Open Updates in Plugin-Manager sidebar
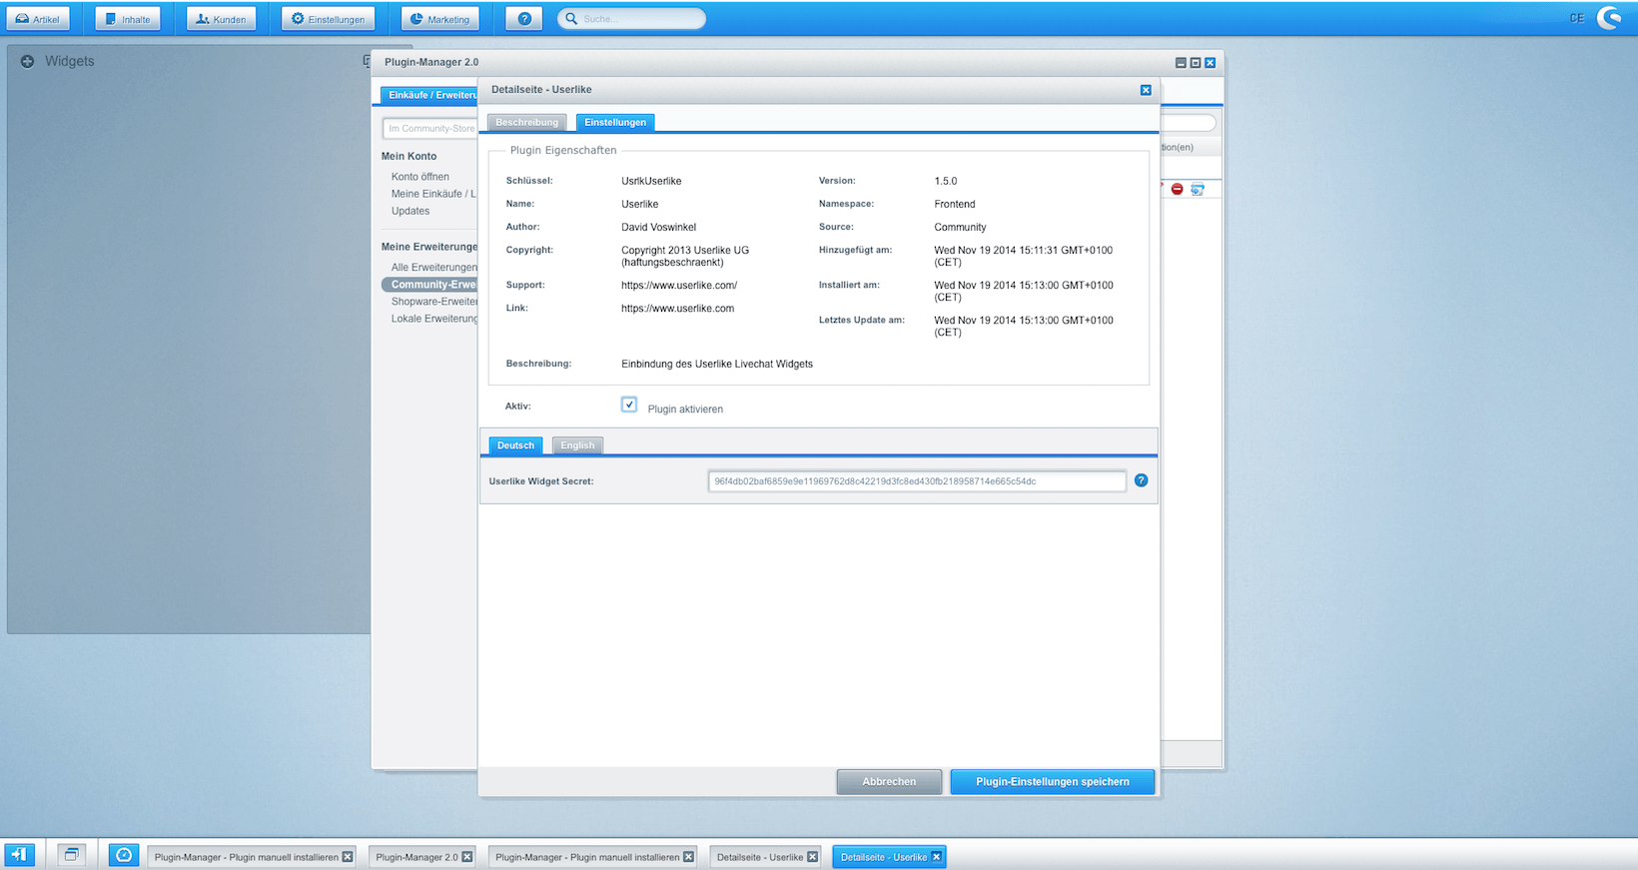 click(x=410, y=211)
